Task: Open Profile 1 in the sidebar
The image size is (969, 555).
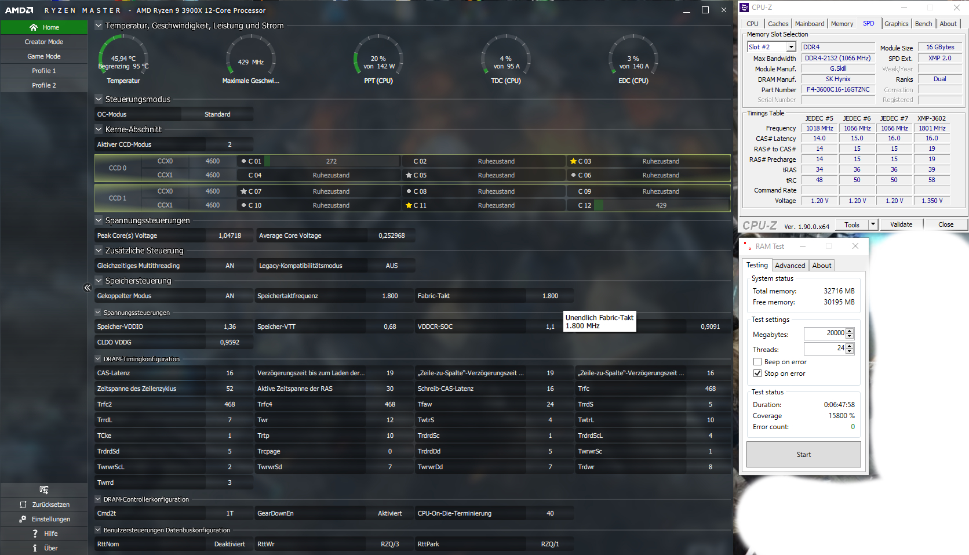Action: (44, 71)
